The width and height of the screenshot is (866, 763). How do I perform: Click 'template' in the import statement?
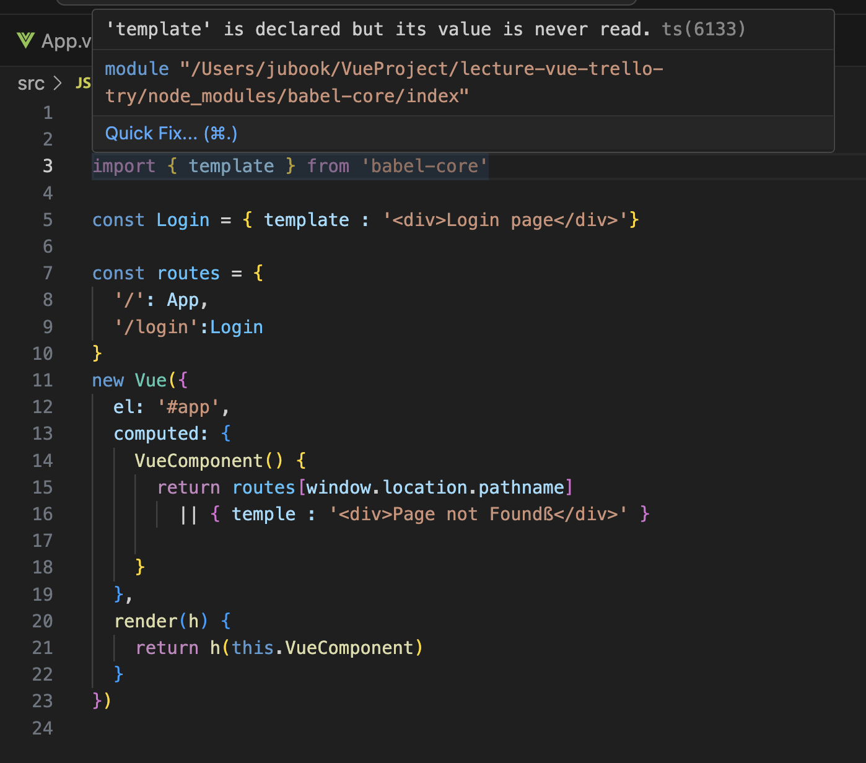231,166
